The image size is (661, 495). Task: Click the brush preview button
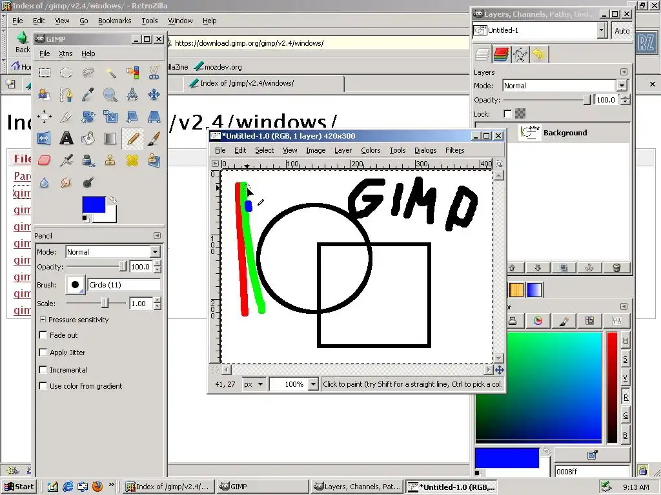tap(75, 285)
